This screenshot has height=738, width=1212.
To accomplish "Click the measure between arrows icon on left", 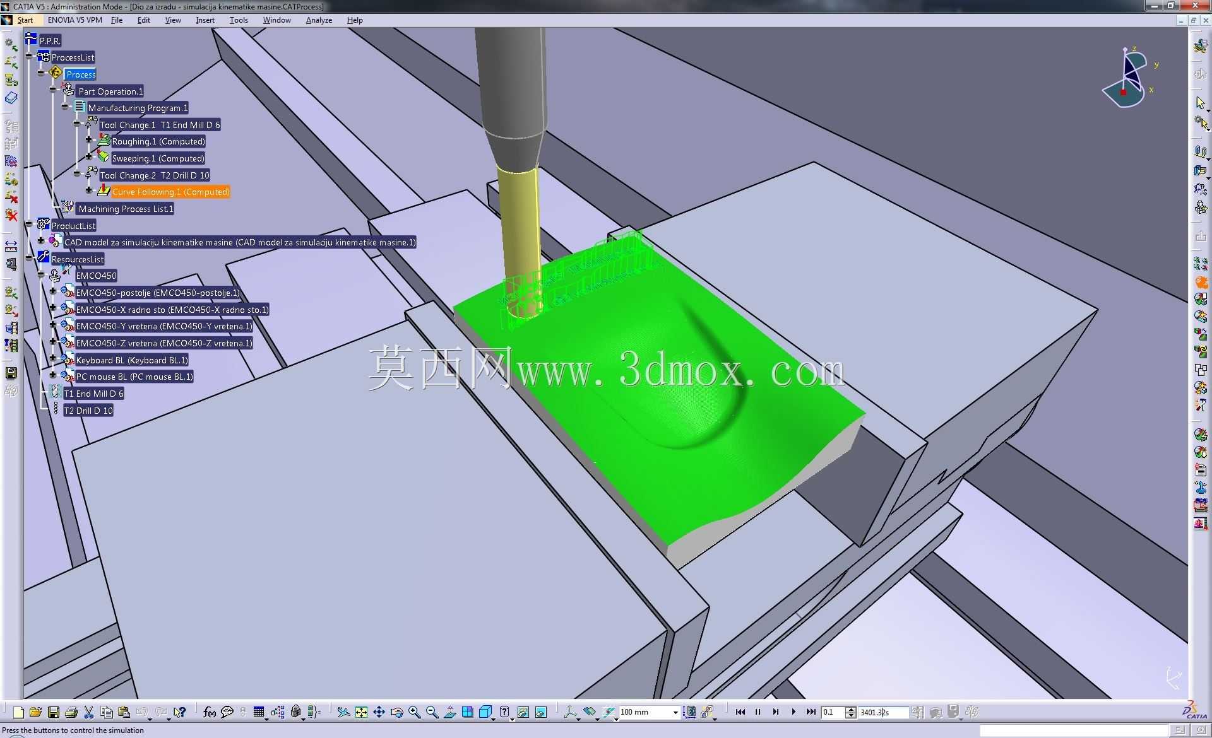I will (11, 245).
